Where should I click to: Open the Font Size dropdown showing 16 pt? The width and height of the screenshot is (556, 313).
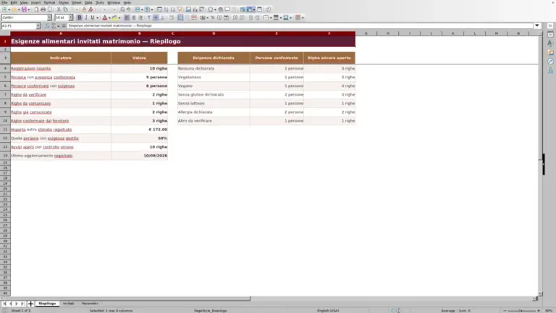pos(70,17)
